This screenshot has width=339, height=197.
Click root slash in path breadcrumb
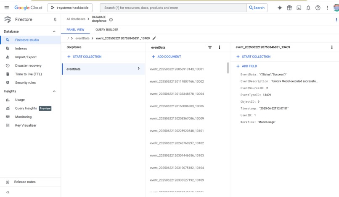[68, 38]
